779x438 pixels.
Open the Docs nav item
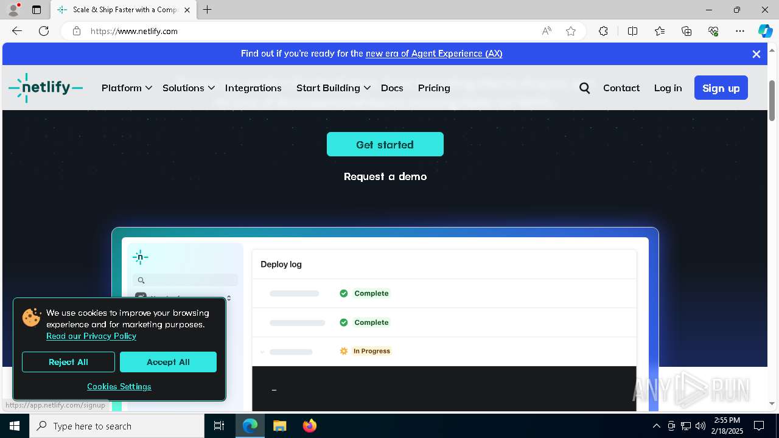click(x=392, y=88)
